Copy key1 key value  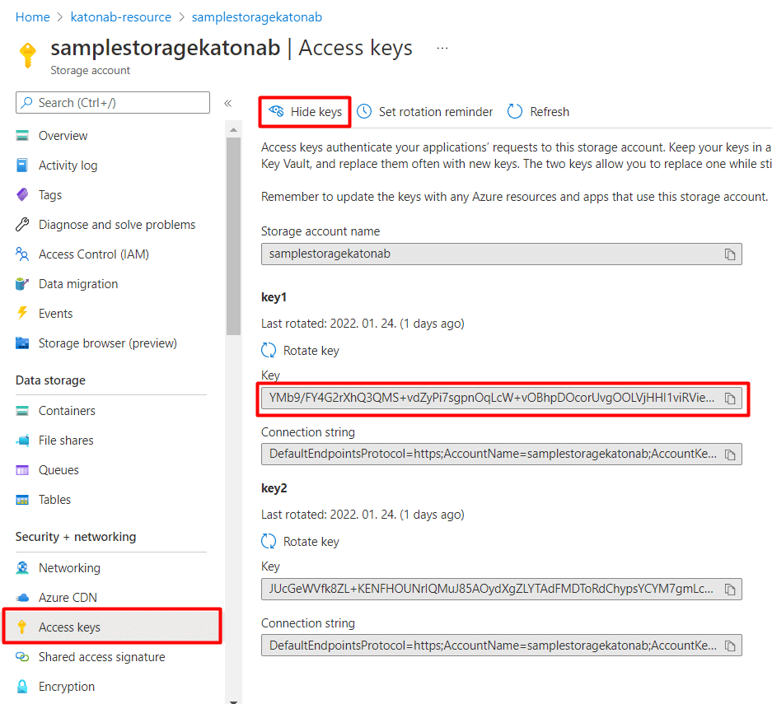click(729, 398)
